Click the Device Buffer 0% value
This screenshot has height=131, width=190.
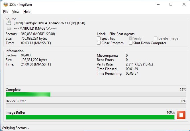click(184, 101)
